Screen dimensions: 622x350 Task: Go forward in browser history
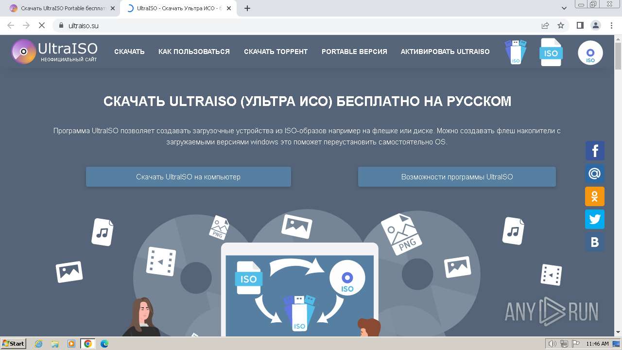pos(26,25)
